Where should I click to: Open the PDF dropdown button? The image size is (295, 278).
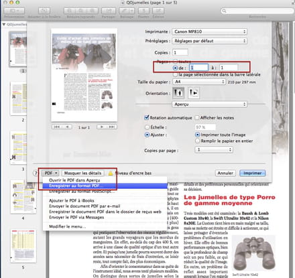(x=50, y=173)
